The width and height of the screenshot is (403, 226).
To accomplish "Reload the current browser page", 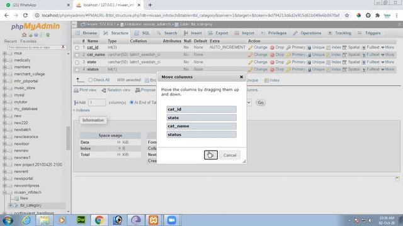I will [x=25, y=15].
